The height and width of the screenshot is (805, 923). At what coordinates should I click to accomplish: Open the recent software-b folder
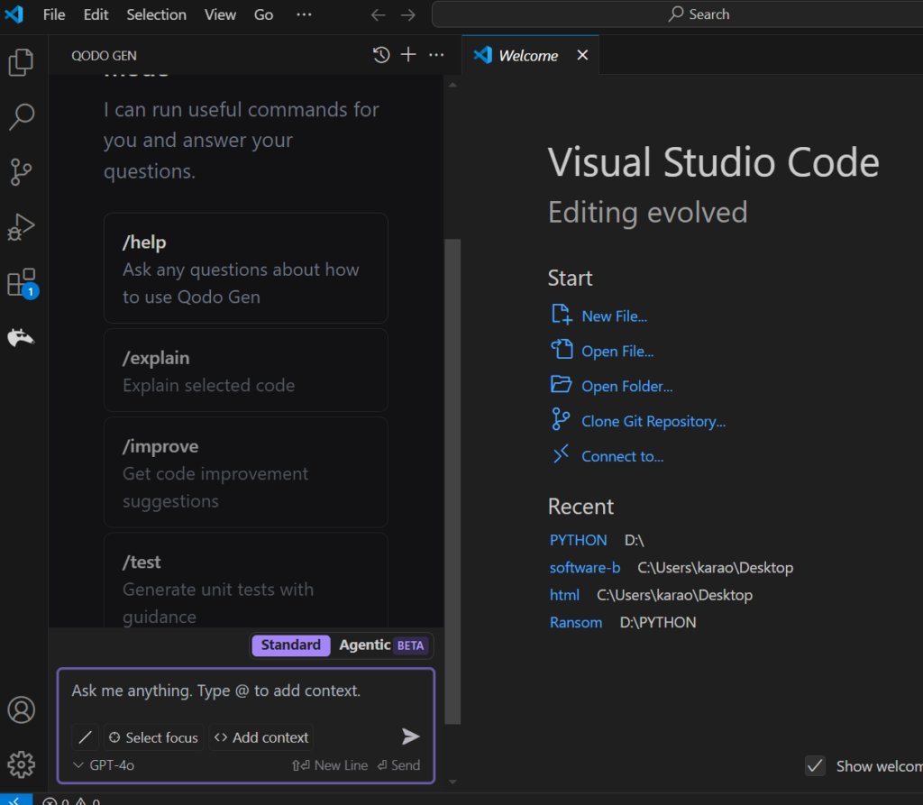pos(584,567)
